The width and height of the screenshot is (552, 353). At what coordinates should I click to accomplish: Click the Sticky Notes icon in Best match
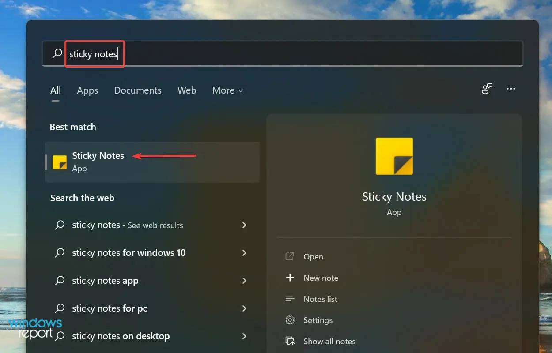coord(60,162)
